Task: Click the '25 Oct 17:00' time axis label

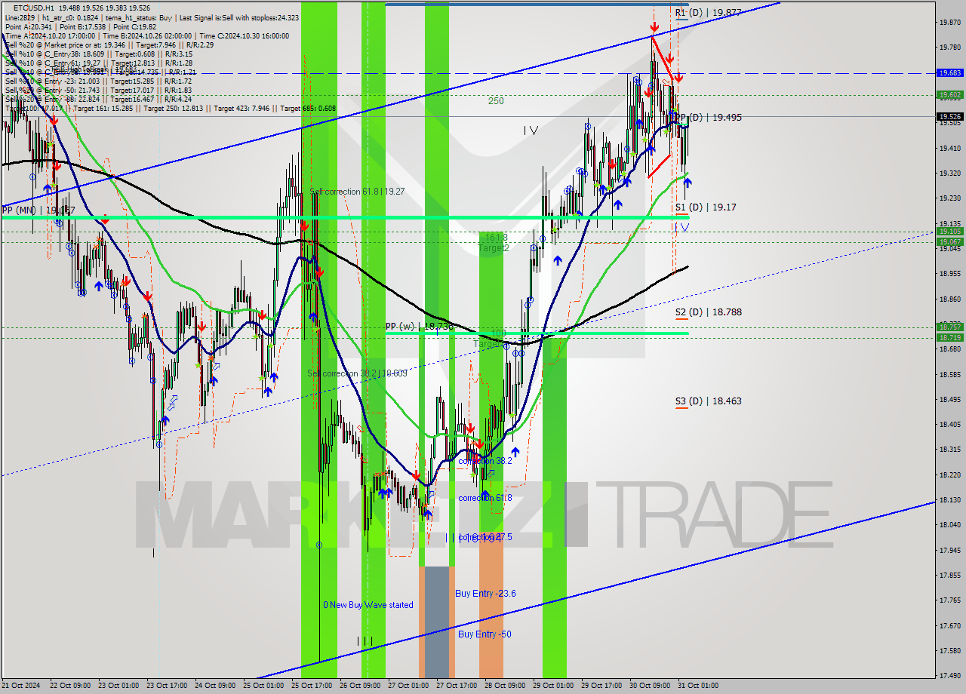Action: click(x=313, y=686)
